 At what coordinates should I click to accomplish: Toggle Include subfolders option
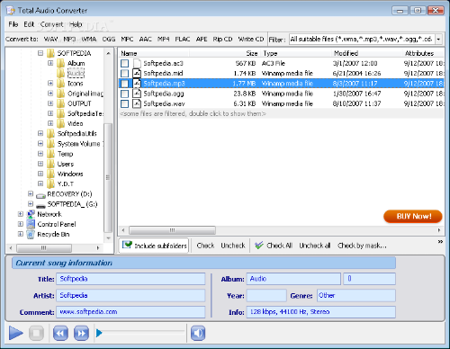[154, 246]
